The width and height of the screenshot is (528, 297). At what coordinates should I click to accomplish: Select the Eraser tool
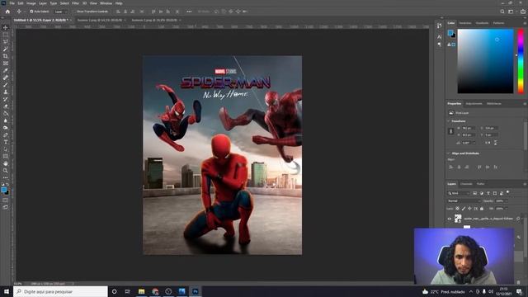6,106
